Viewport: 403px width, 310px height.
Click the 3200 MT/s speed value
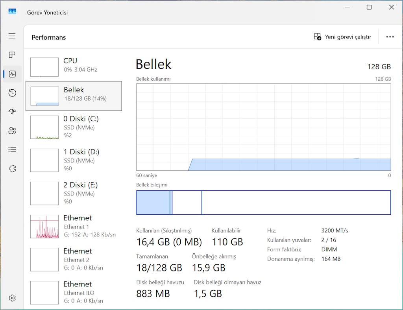pyautogui.click(x=335, y=231)
